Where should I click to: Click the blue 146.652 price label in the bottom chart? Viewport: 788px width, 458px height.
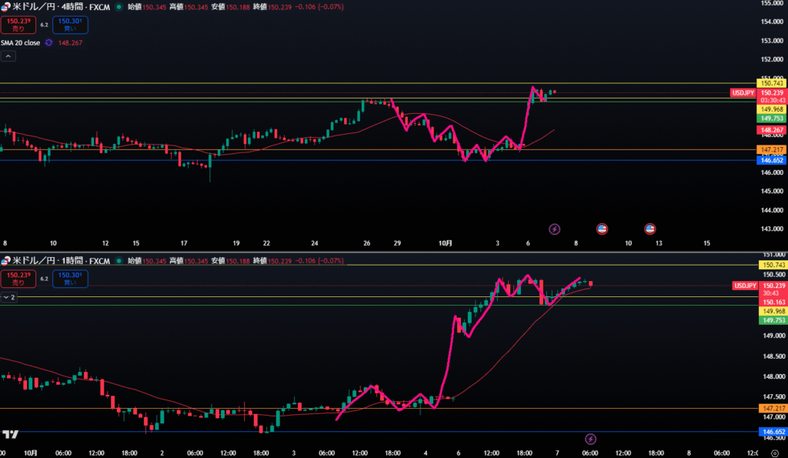[x=771, y=432]
